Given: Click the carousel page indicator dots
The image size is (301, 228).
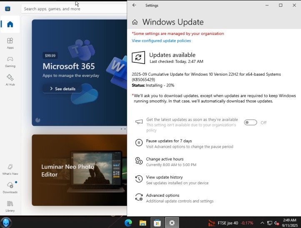Looking at the screenshot, I should point(123,129).
